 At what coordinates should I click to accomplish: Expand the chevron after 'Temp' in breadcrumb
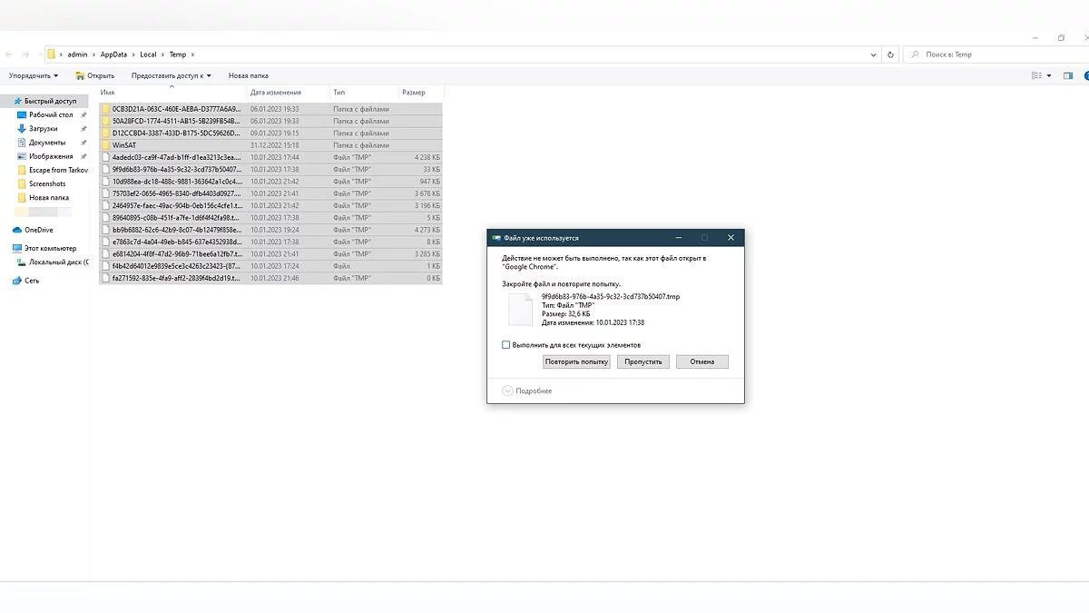point(192,54)
